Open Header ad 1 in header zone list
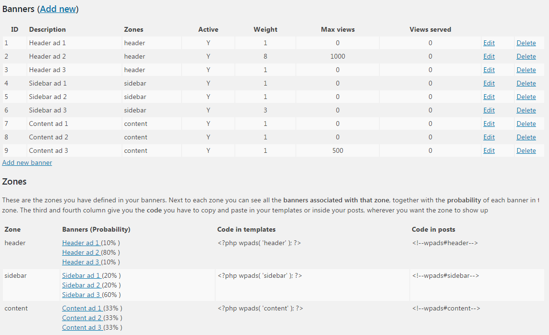The width and height of the screenshot is (549, 335). pyautogui.click(x=81, y=243)
